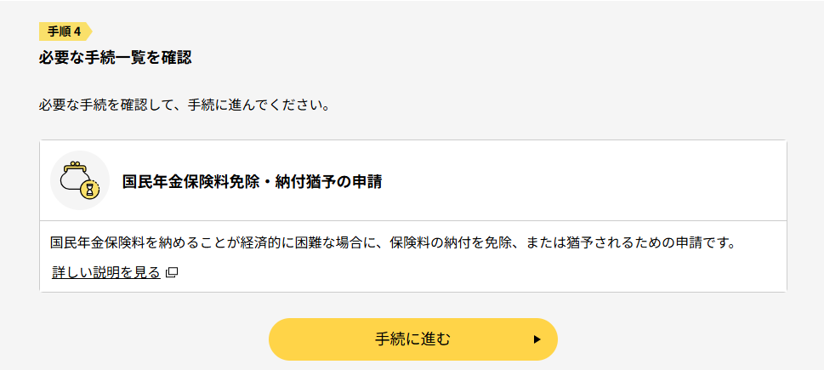Proceed with the 手続に進む button

413,339
